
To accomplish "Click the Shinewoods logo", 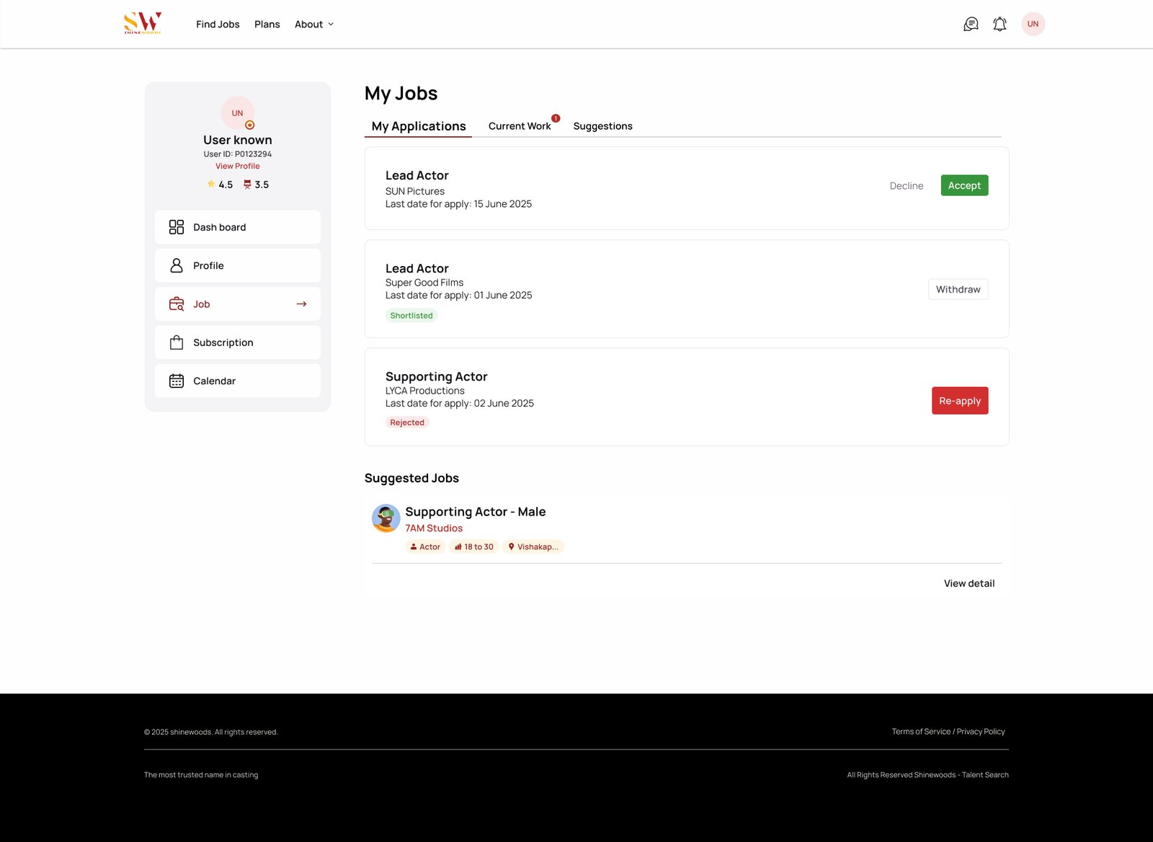I will point(143,23).
